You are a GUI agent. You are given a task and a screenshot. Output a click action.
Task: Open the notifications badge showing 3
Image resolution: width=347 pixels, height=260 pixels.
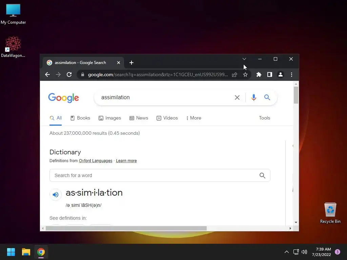pos(337,252)
